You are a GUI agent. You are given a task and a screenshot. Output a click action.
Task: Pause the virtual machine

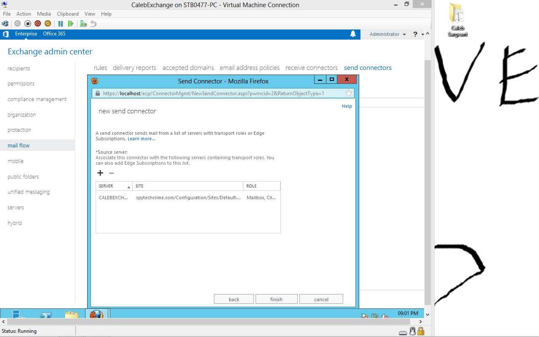tap(61, 24)
